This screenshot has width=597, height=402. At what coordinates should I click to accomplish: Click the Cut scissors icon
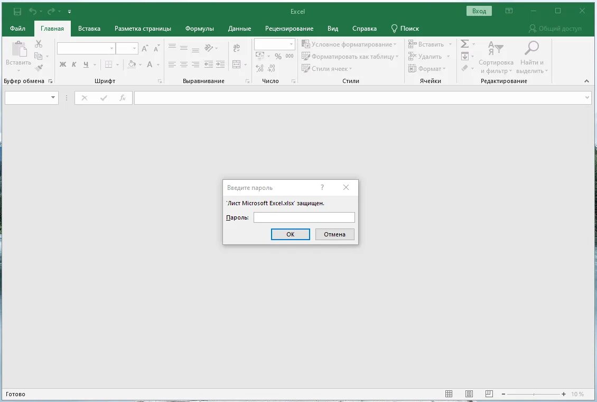[x=39, y=44]
